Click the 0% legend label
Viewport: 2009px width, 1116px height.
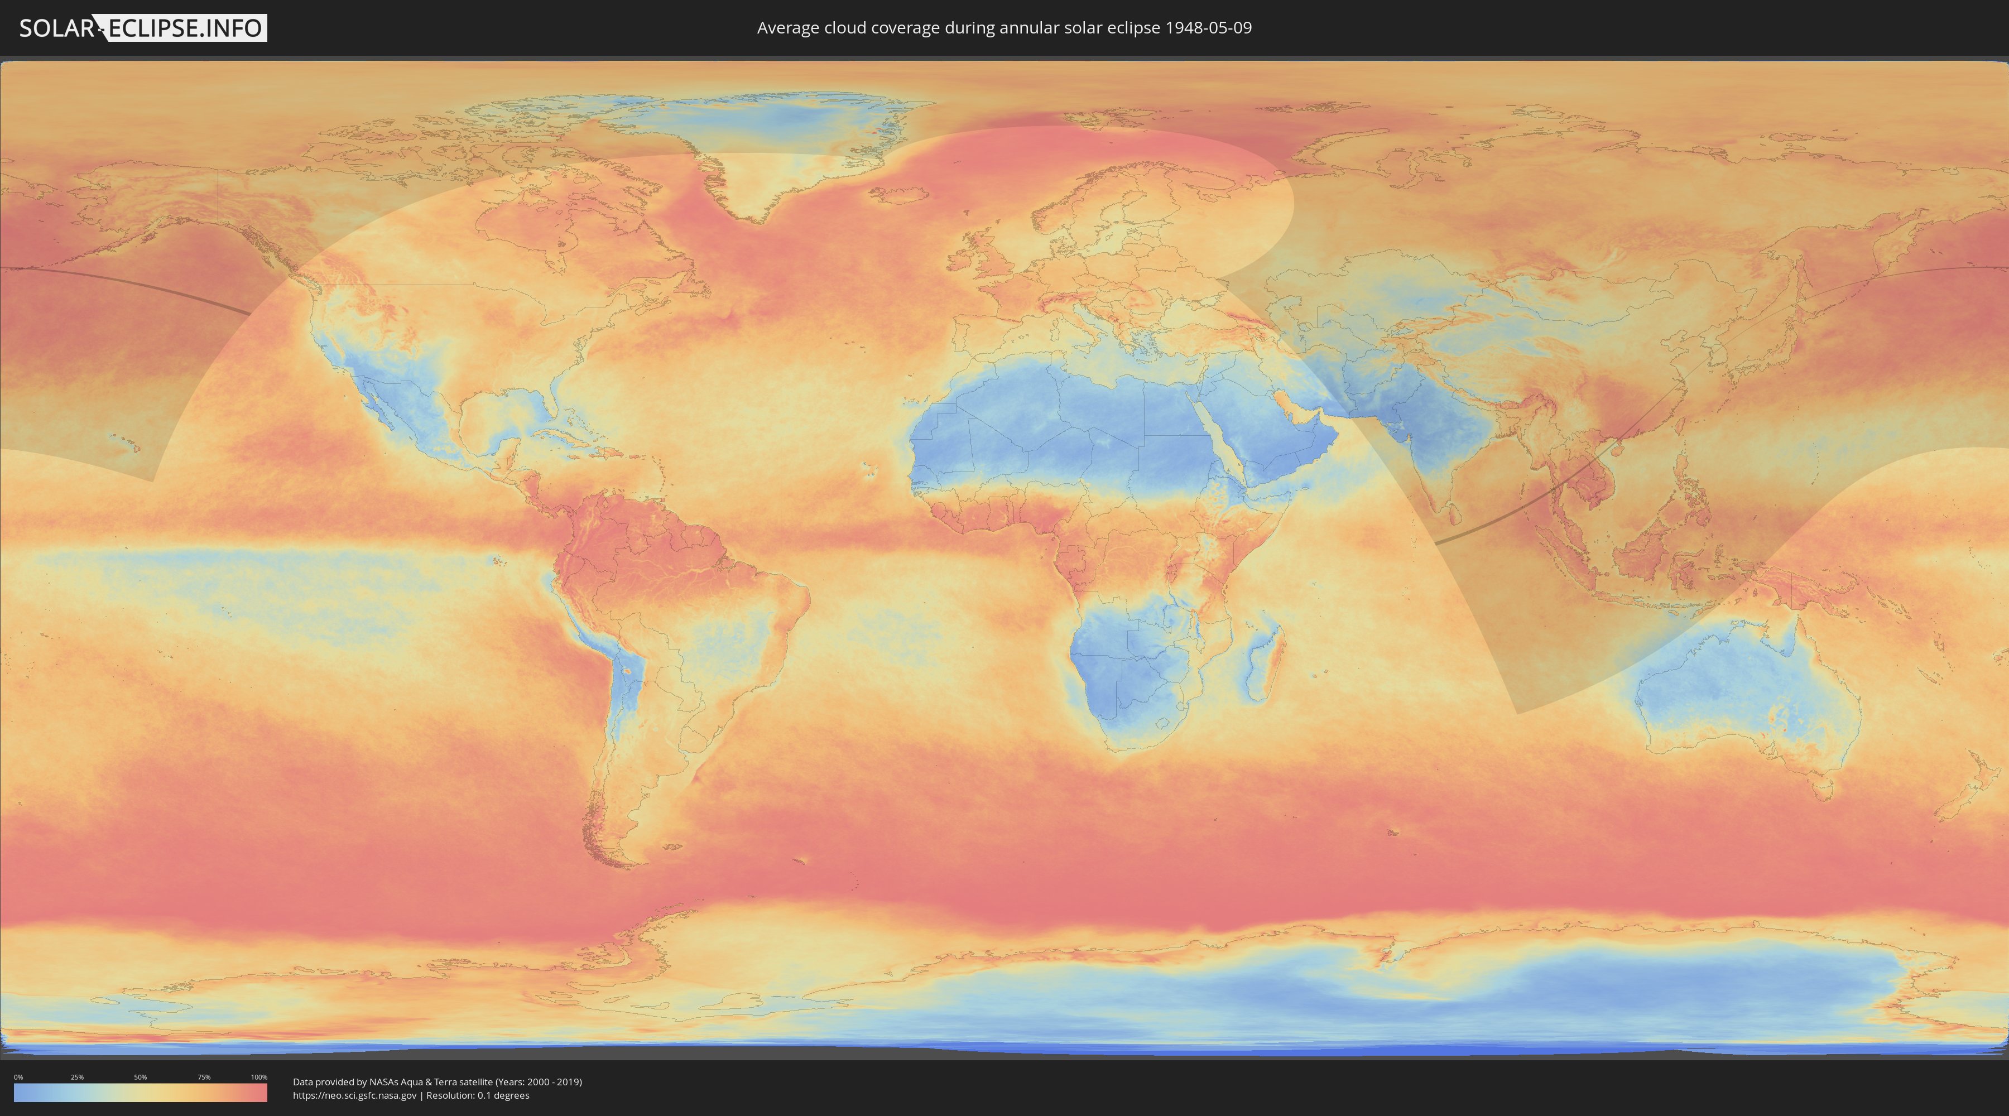click(18, 1077)
